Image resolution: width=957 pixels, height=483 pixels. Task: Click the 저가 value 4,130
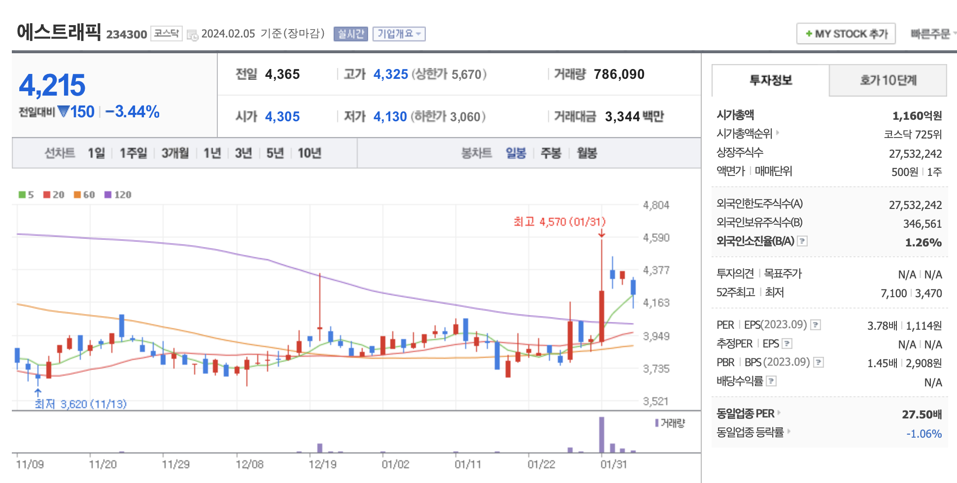[390, 117]
